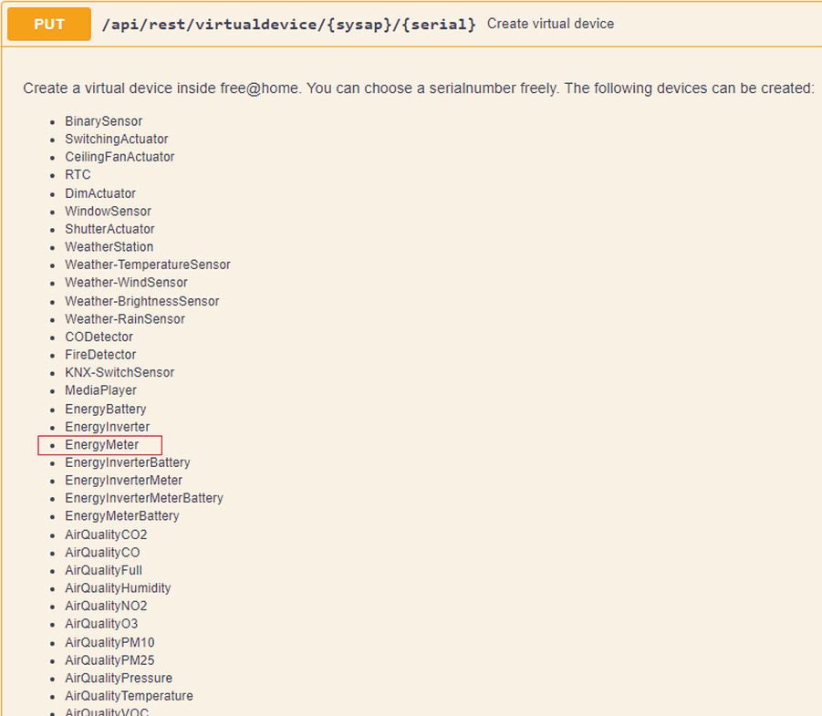822x716 pixels.
Task: Click EnergyInverterBattery in the list
Action: [x=128, y=462]
